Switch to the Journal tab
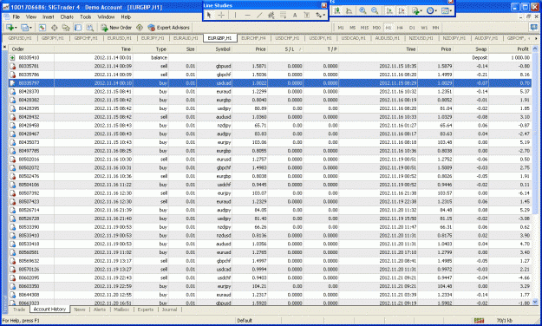Screen dimensions: 542x326 tap(169, 310)
